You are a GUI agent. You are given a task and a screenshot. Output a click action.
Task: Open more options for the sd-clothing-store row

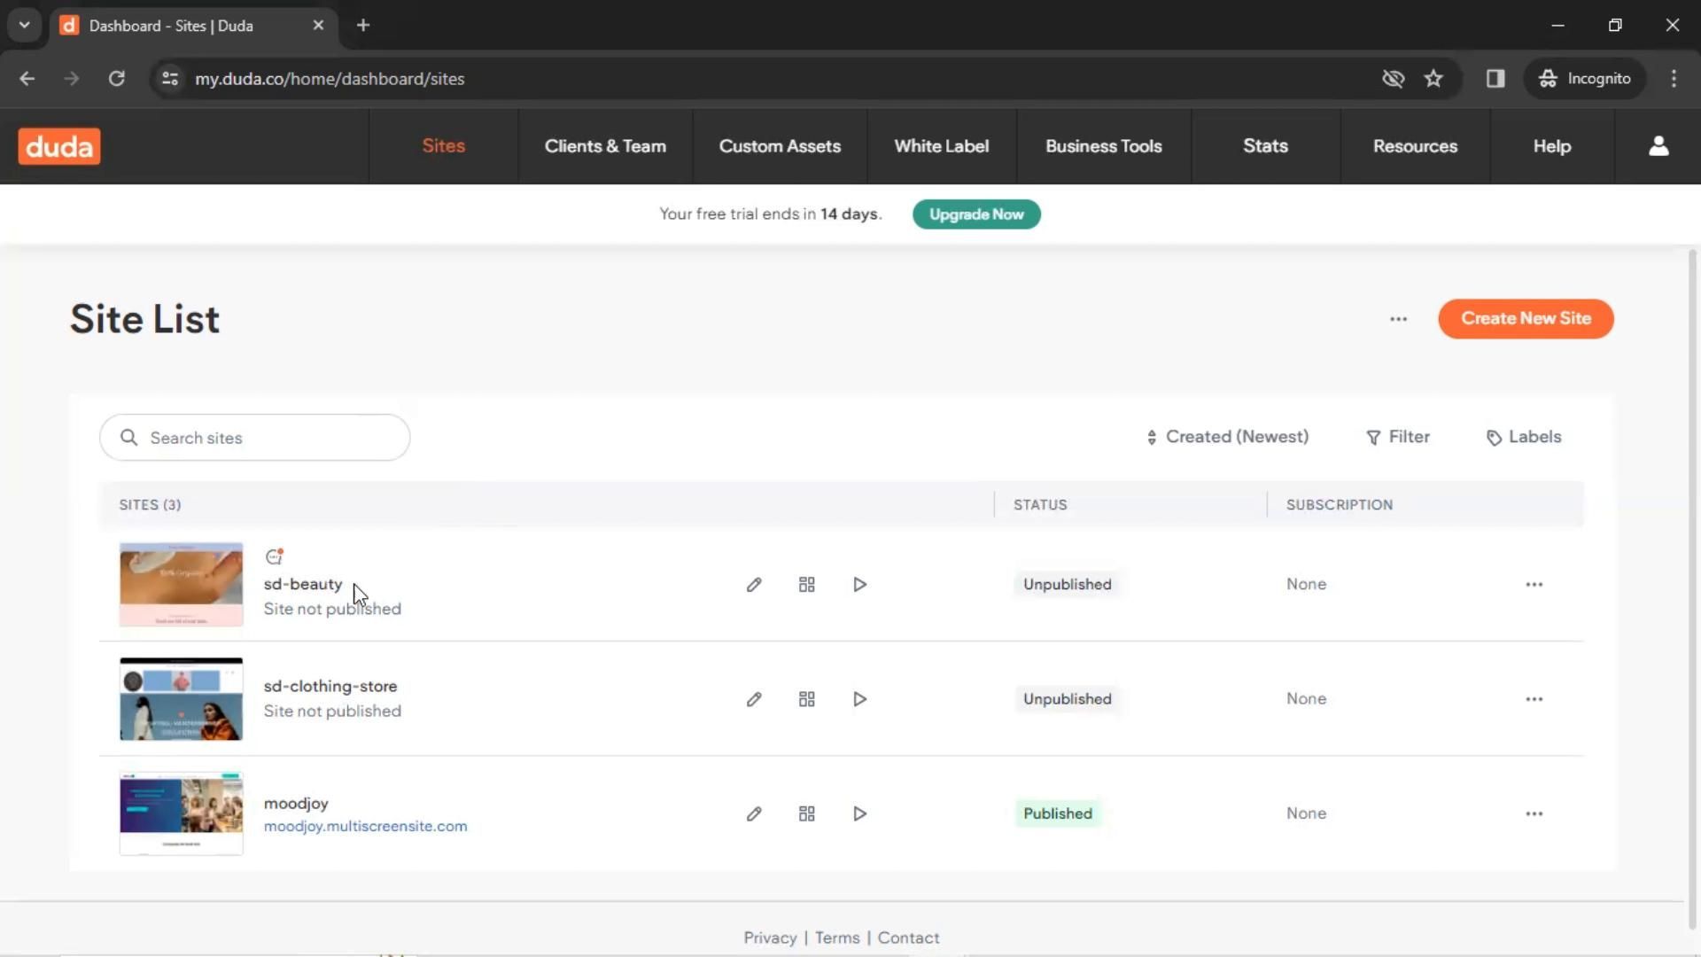(1534, 699)
